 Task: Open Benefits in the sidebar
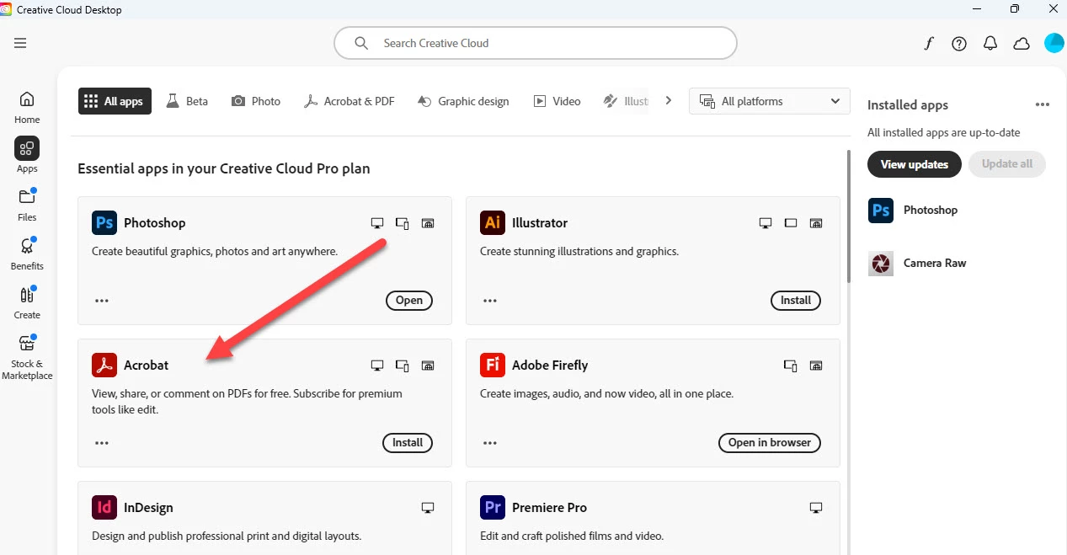click(27, 253)
